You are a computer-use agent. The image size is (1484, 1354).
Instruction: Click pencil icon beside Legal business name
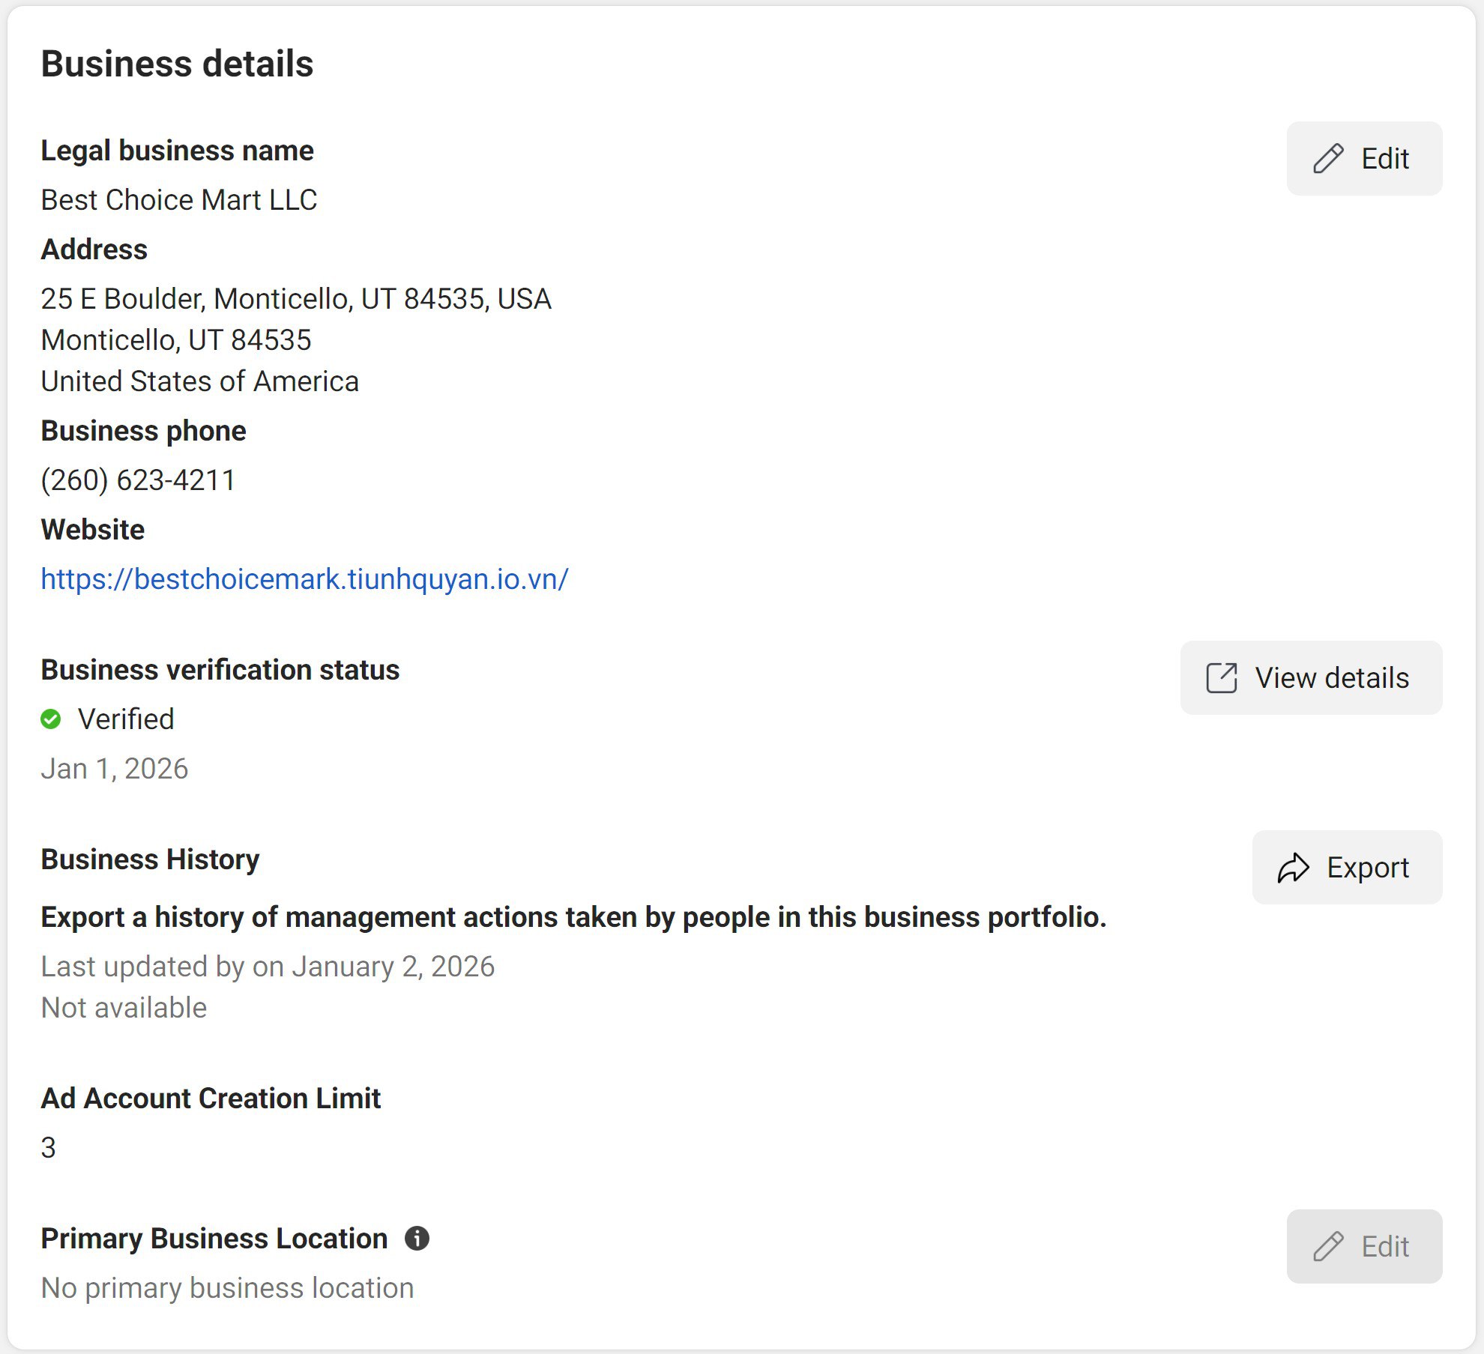point(1327,159)
